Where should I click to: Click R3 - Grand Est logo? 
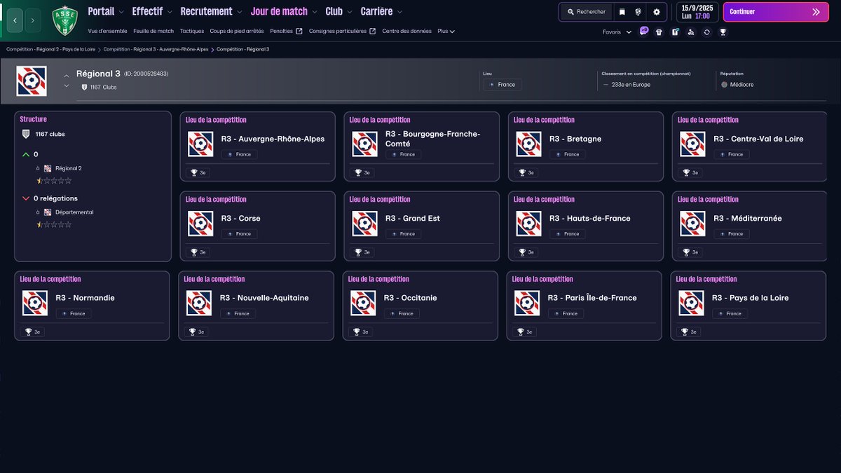[364, 224]
